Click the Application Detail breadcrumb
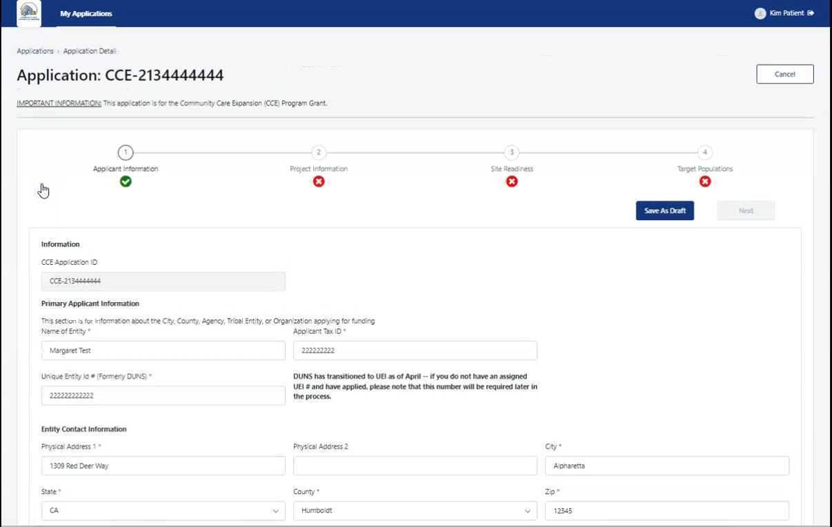The width and height of the screenshot is (832, 527). tap(90, 50)
